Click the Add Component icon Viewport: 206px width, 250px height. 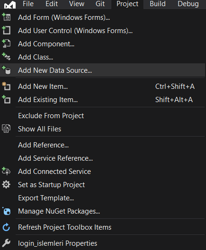point(6,43)
